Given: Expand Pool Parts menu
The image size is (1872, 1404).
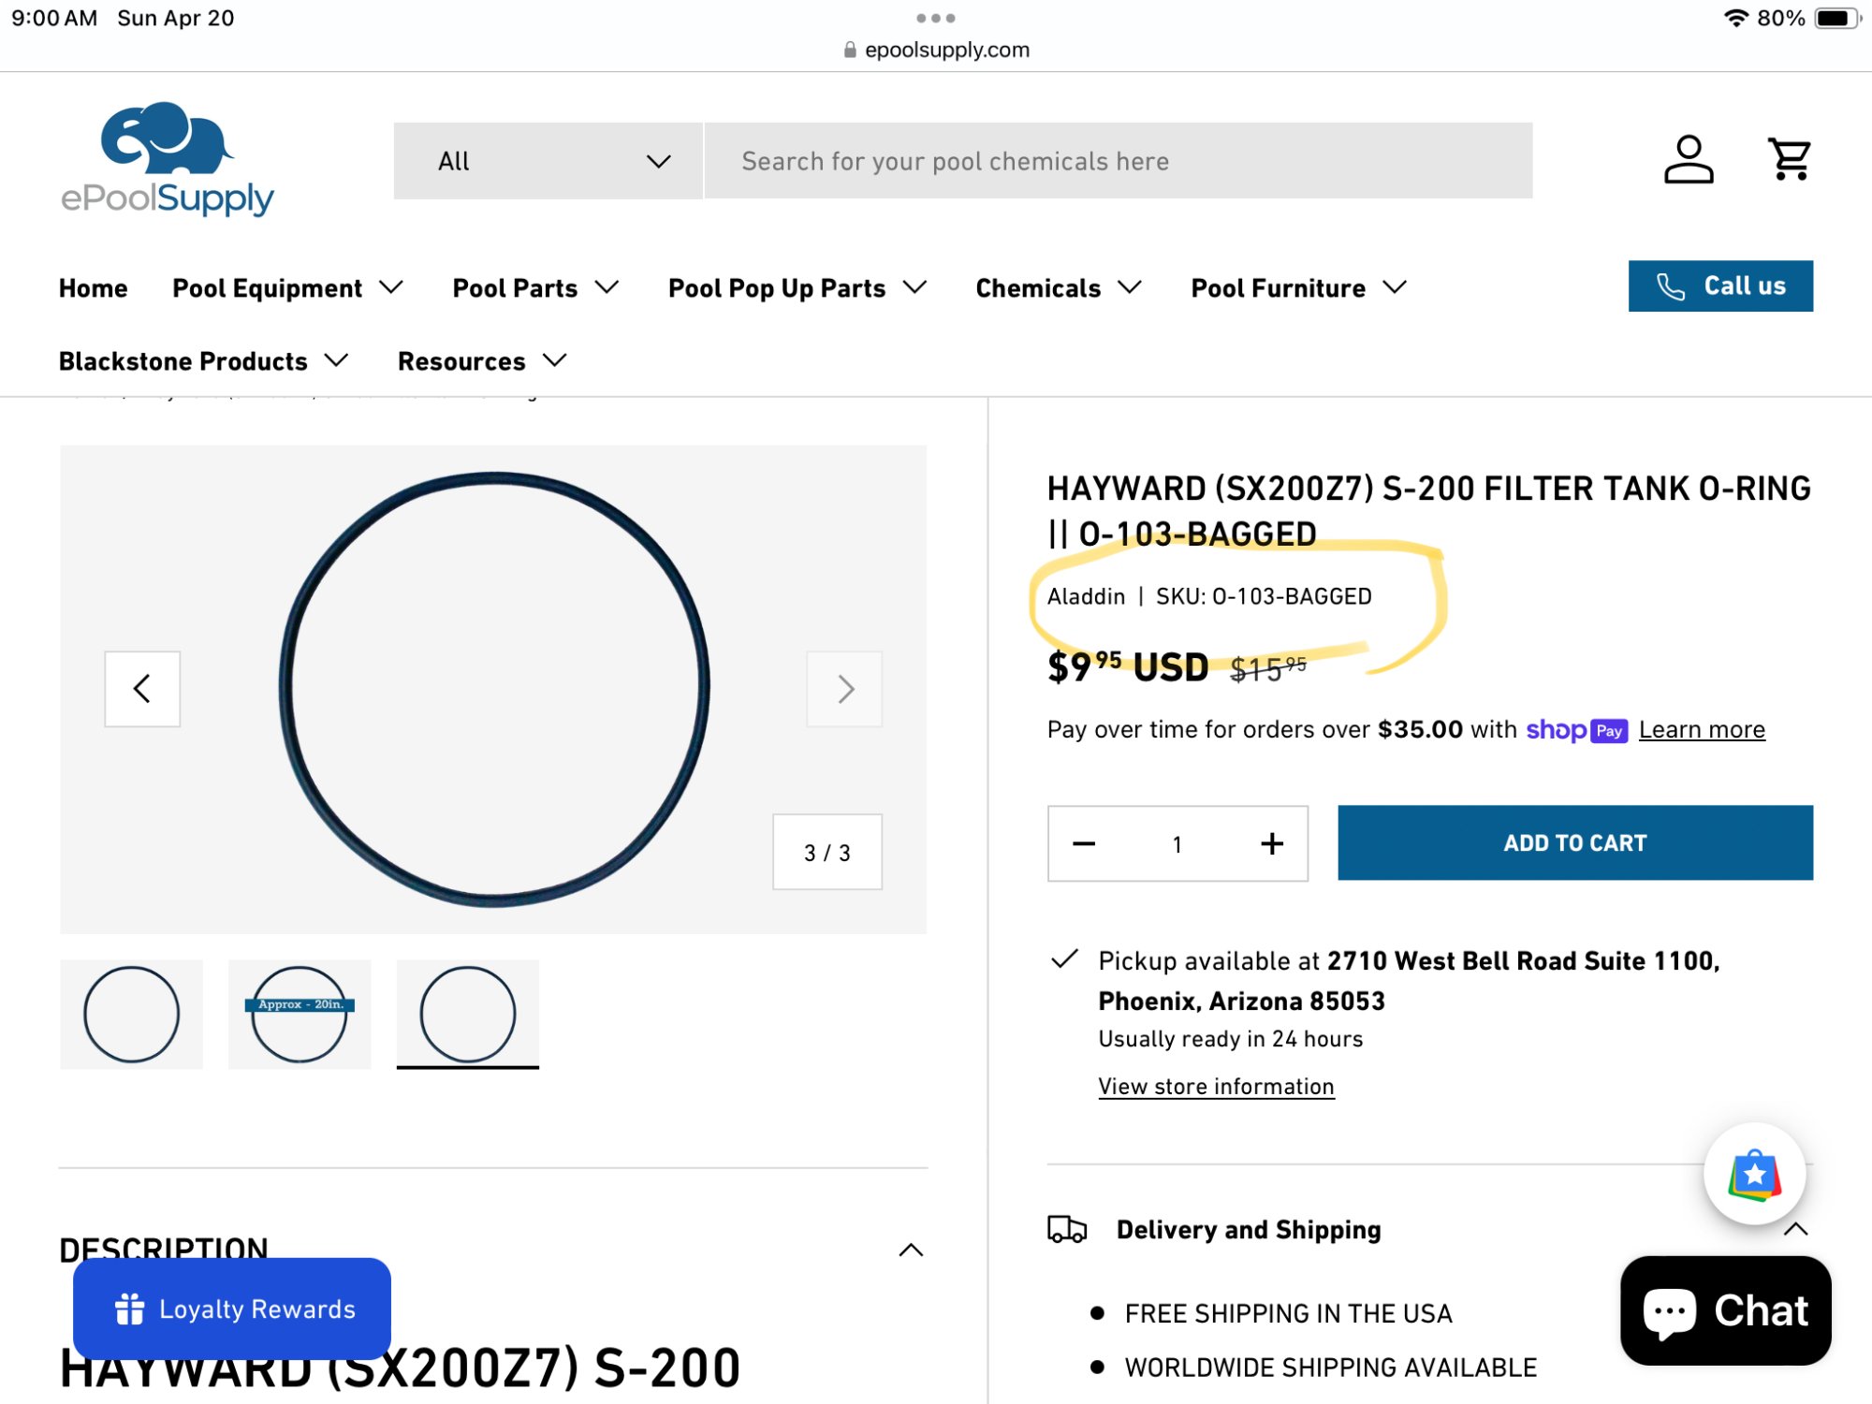Looking at the screenshot, I should click(x=536, y=288).
